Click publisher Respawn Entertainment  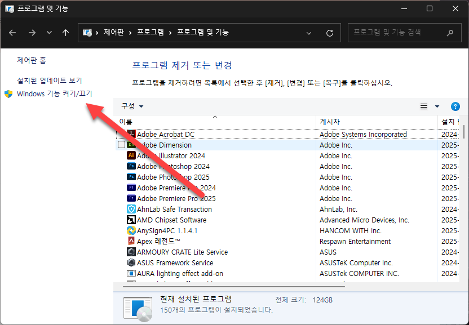(355, 242)
